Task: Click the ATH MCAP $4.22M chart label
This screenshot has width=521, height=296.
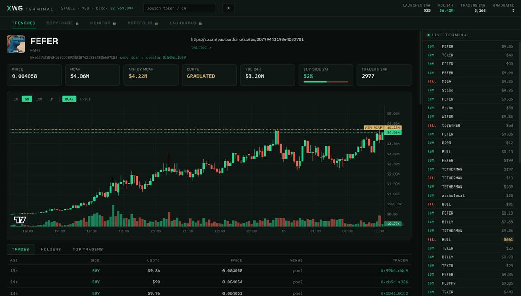Action: [x=382, y=127]
